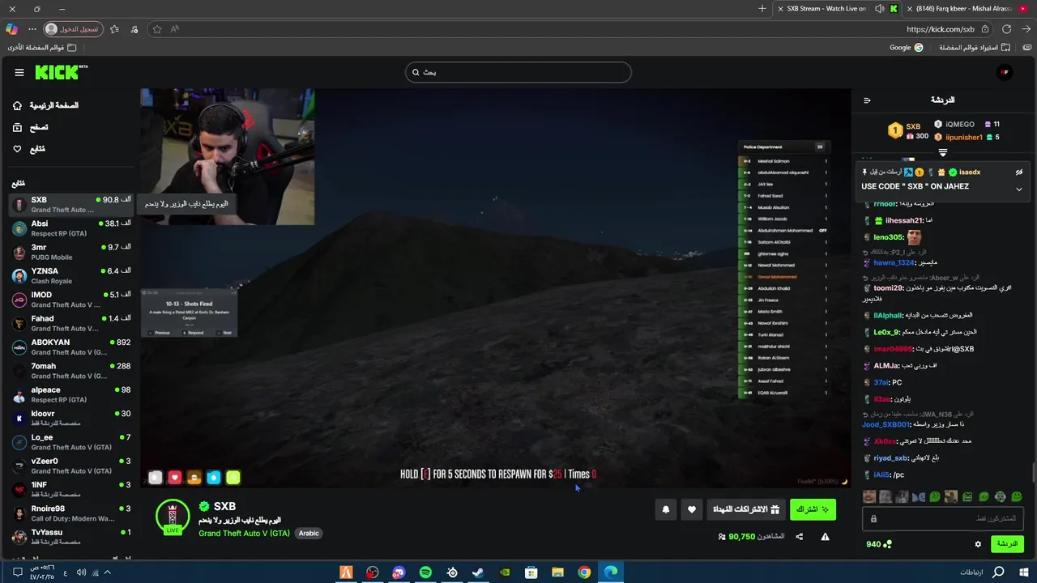Click username Jood_SXB001 in chat

(886, 424)
